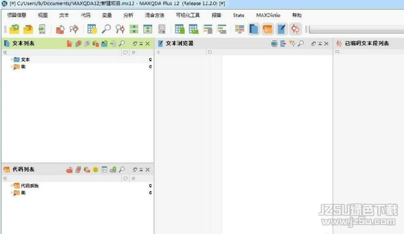Import a document using the green-arrow page icon
This screenshot has height=234, width=404.
coord(42,29)
